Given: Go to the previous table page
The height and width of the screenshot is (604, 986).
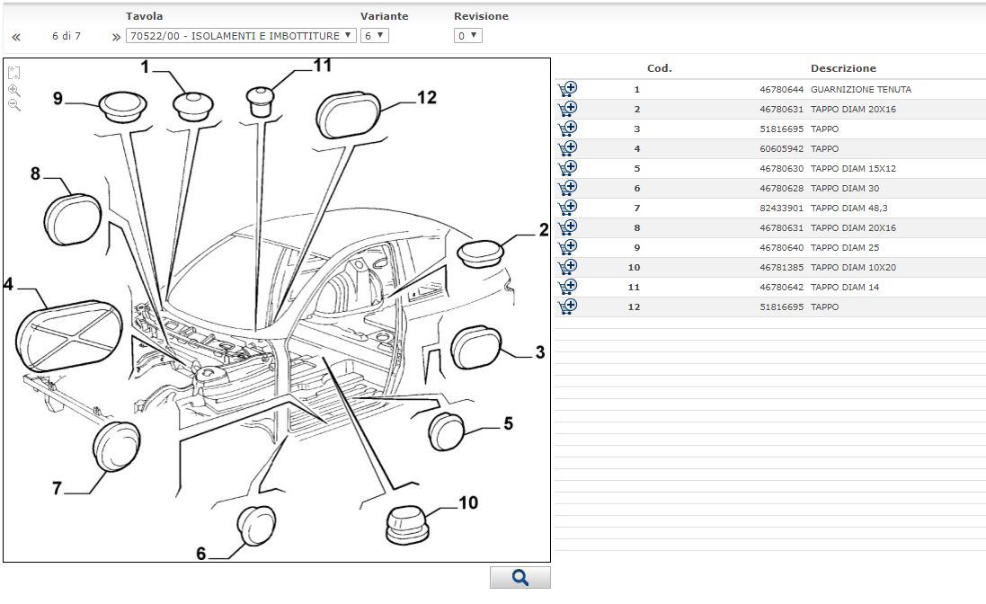Looking at the screenshot, I should click(x=16, y=37).
